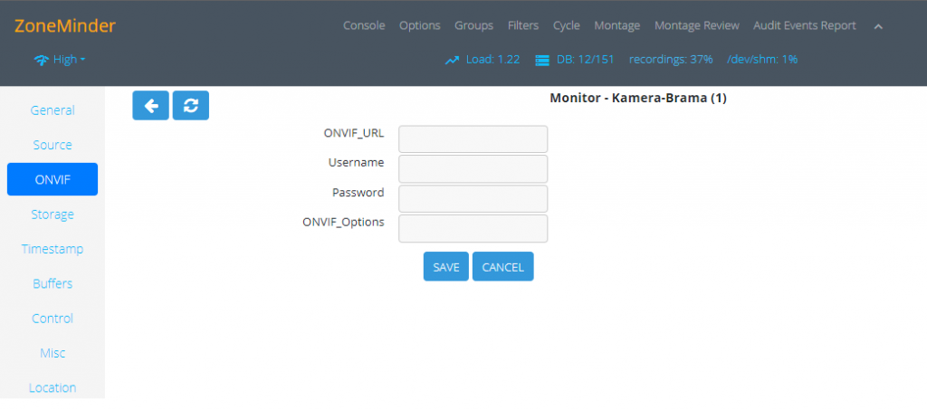Viewport: 927px width, 410px height.
Task: Click the wifi bandwidth icon
Action: click(x=41, y=60)
